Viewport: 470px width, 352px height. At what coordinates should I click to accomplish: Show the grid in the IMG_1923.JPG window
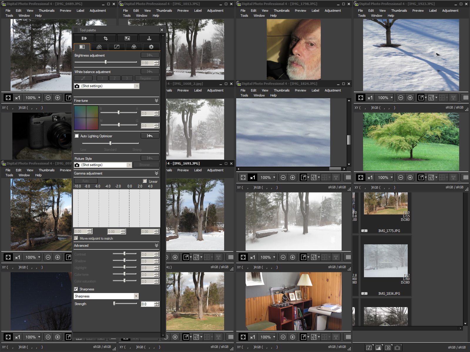click(x=466, y=98)
